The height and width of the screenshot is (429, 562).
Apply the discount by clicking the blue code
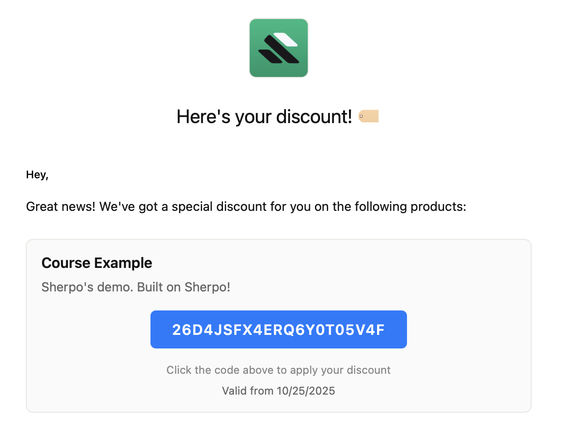click(x=278, y=329)
